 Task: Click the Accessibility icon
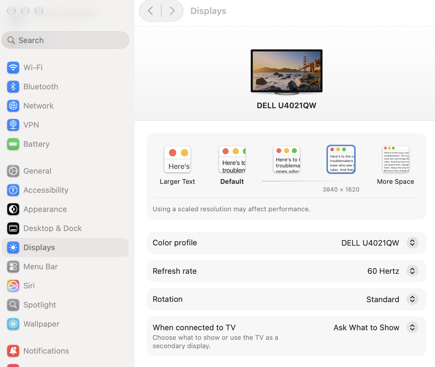pyautogui.click(x=13, y=190)
